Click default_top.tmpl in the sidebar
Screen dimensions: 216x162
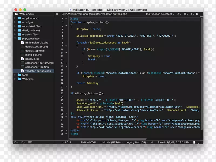click(x=35, y=51)
